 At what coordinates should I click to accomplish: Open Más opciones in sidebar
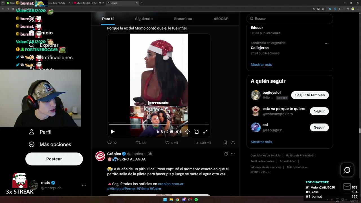(x=50, y=144)
